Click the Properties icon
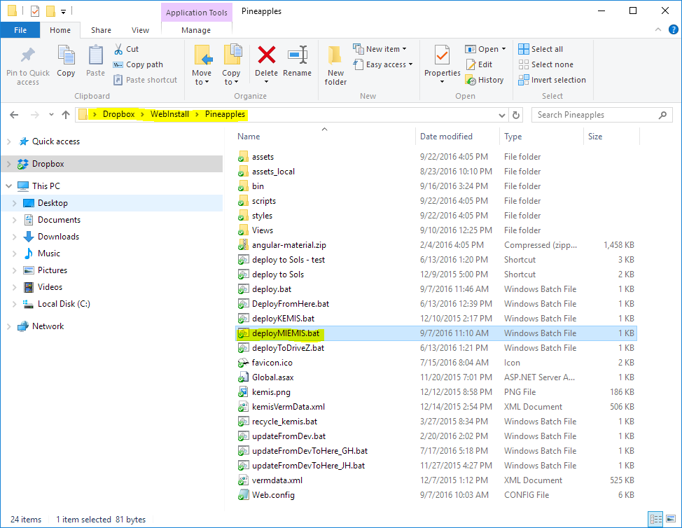 tap(442, 56)
